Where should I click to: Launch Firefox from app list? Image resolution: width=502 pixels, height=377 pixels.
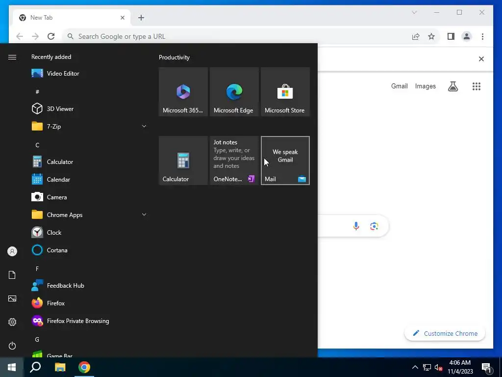(90, 303)
